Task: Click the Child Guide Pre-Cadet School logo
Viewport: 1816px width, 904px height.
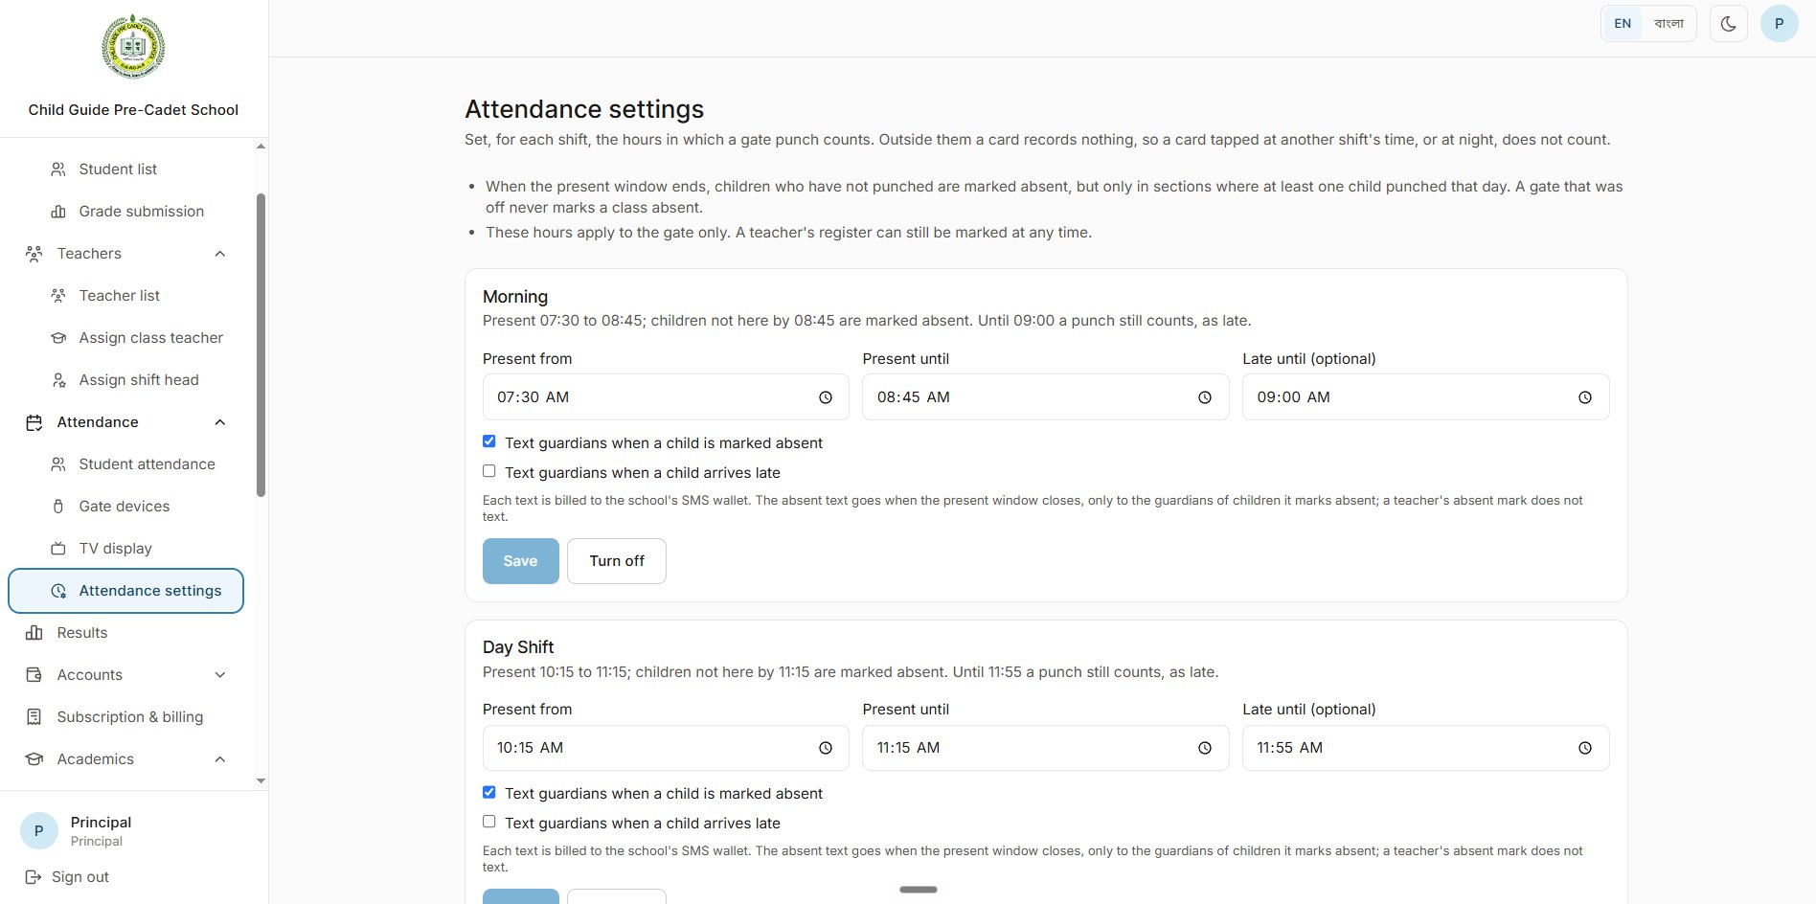Action: pos(133,46)
